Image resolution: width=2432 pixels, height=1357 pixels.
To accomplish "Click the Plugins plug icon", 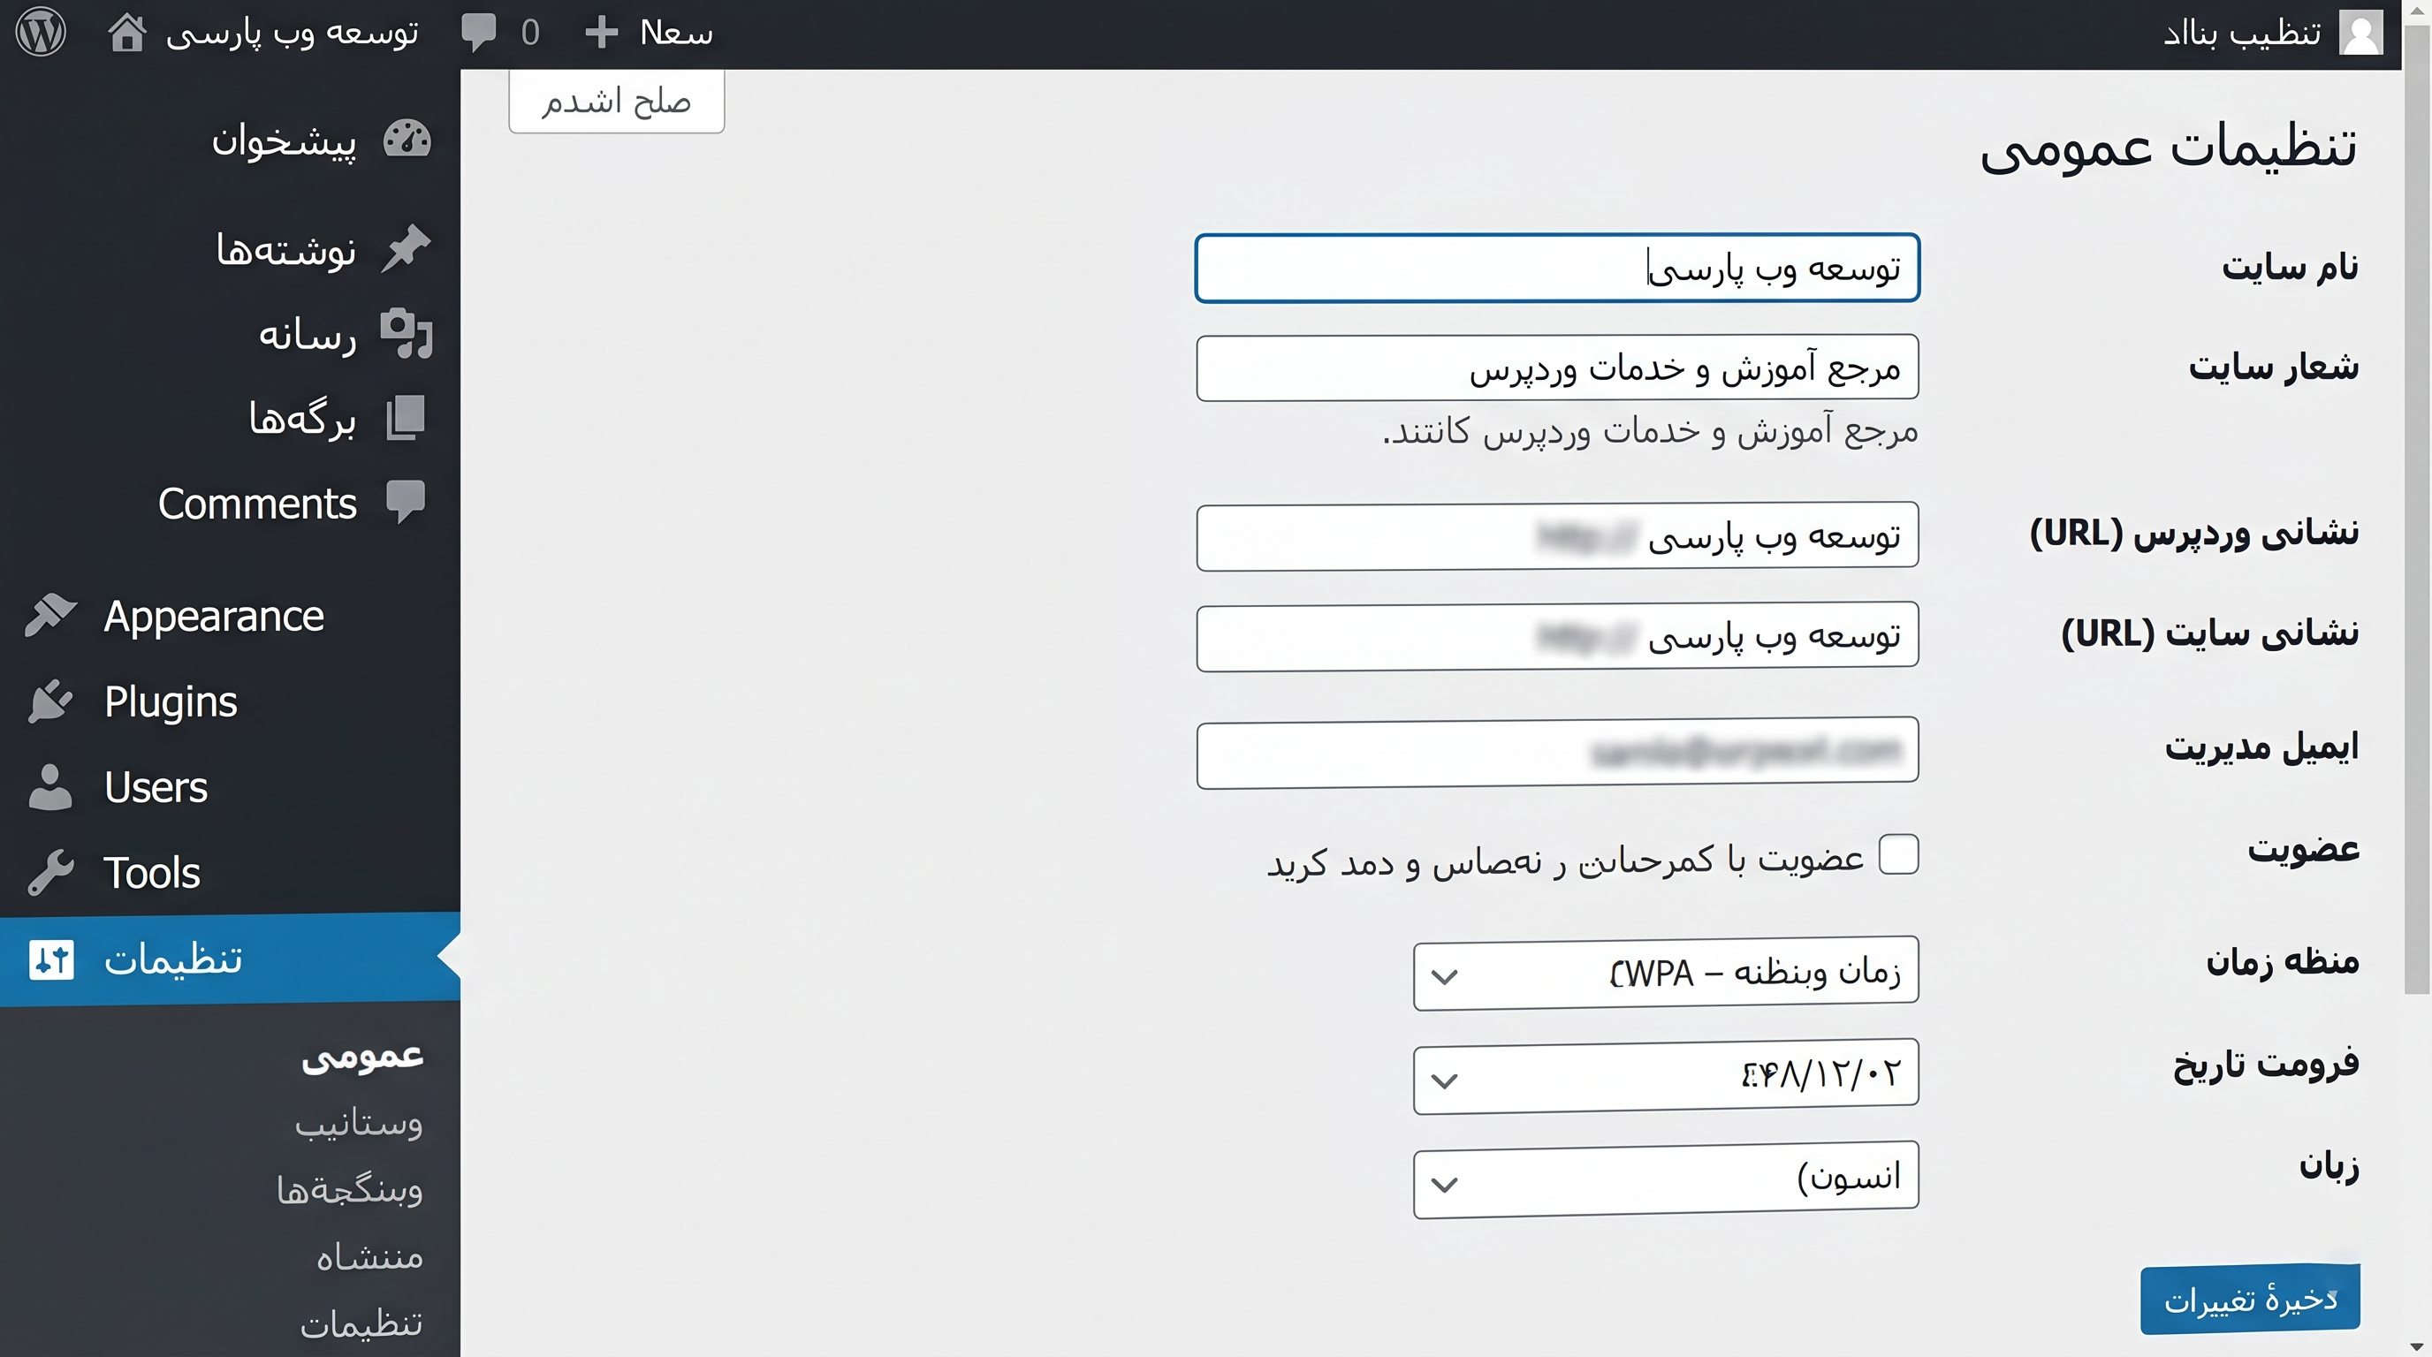I will point(50,701).
